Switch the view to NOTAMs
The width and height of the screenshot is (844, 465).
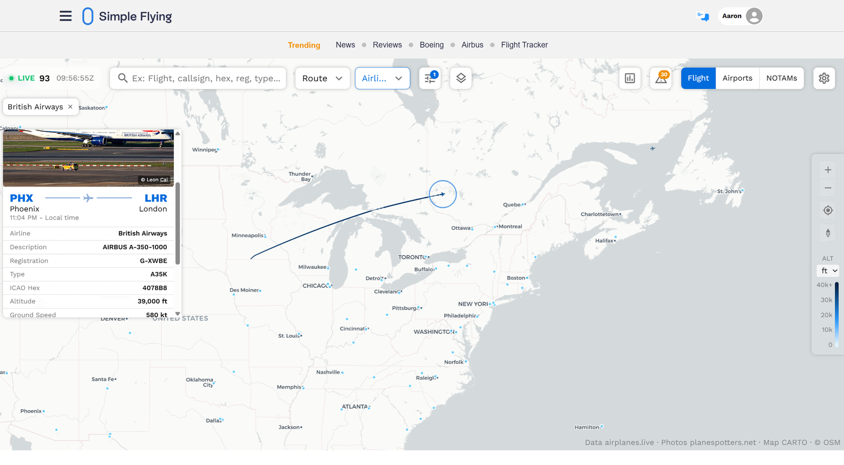coord(782,78)
